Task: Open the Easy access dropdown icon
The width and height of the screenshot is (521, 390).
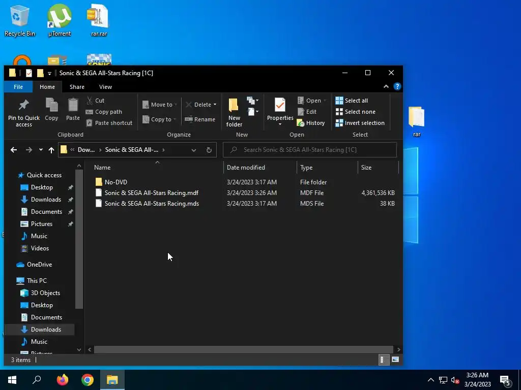Action: click(252, 111)
